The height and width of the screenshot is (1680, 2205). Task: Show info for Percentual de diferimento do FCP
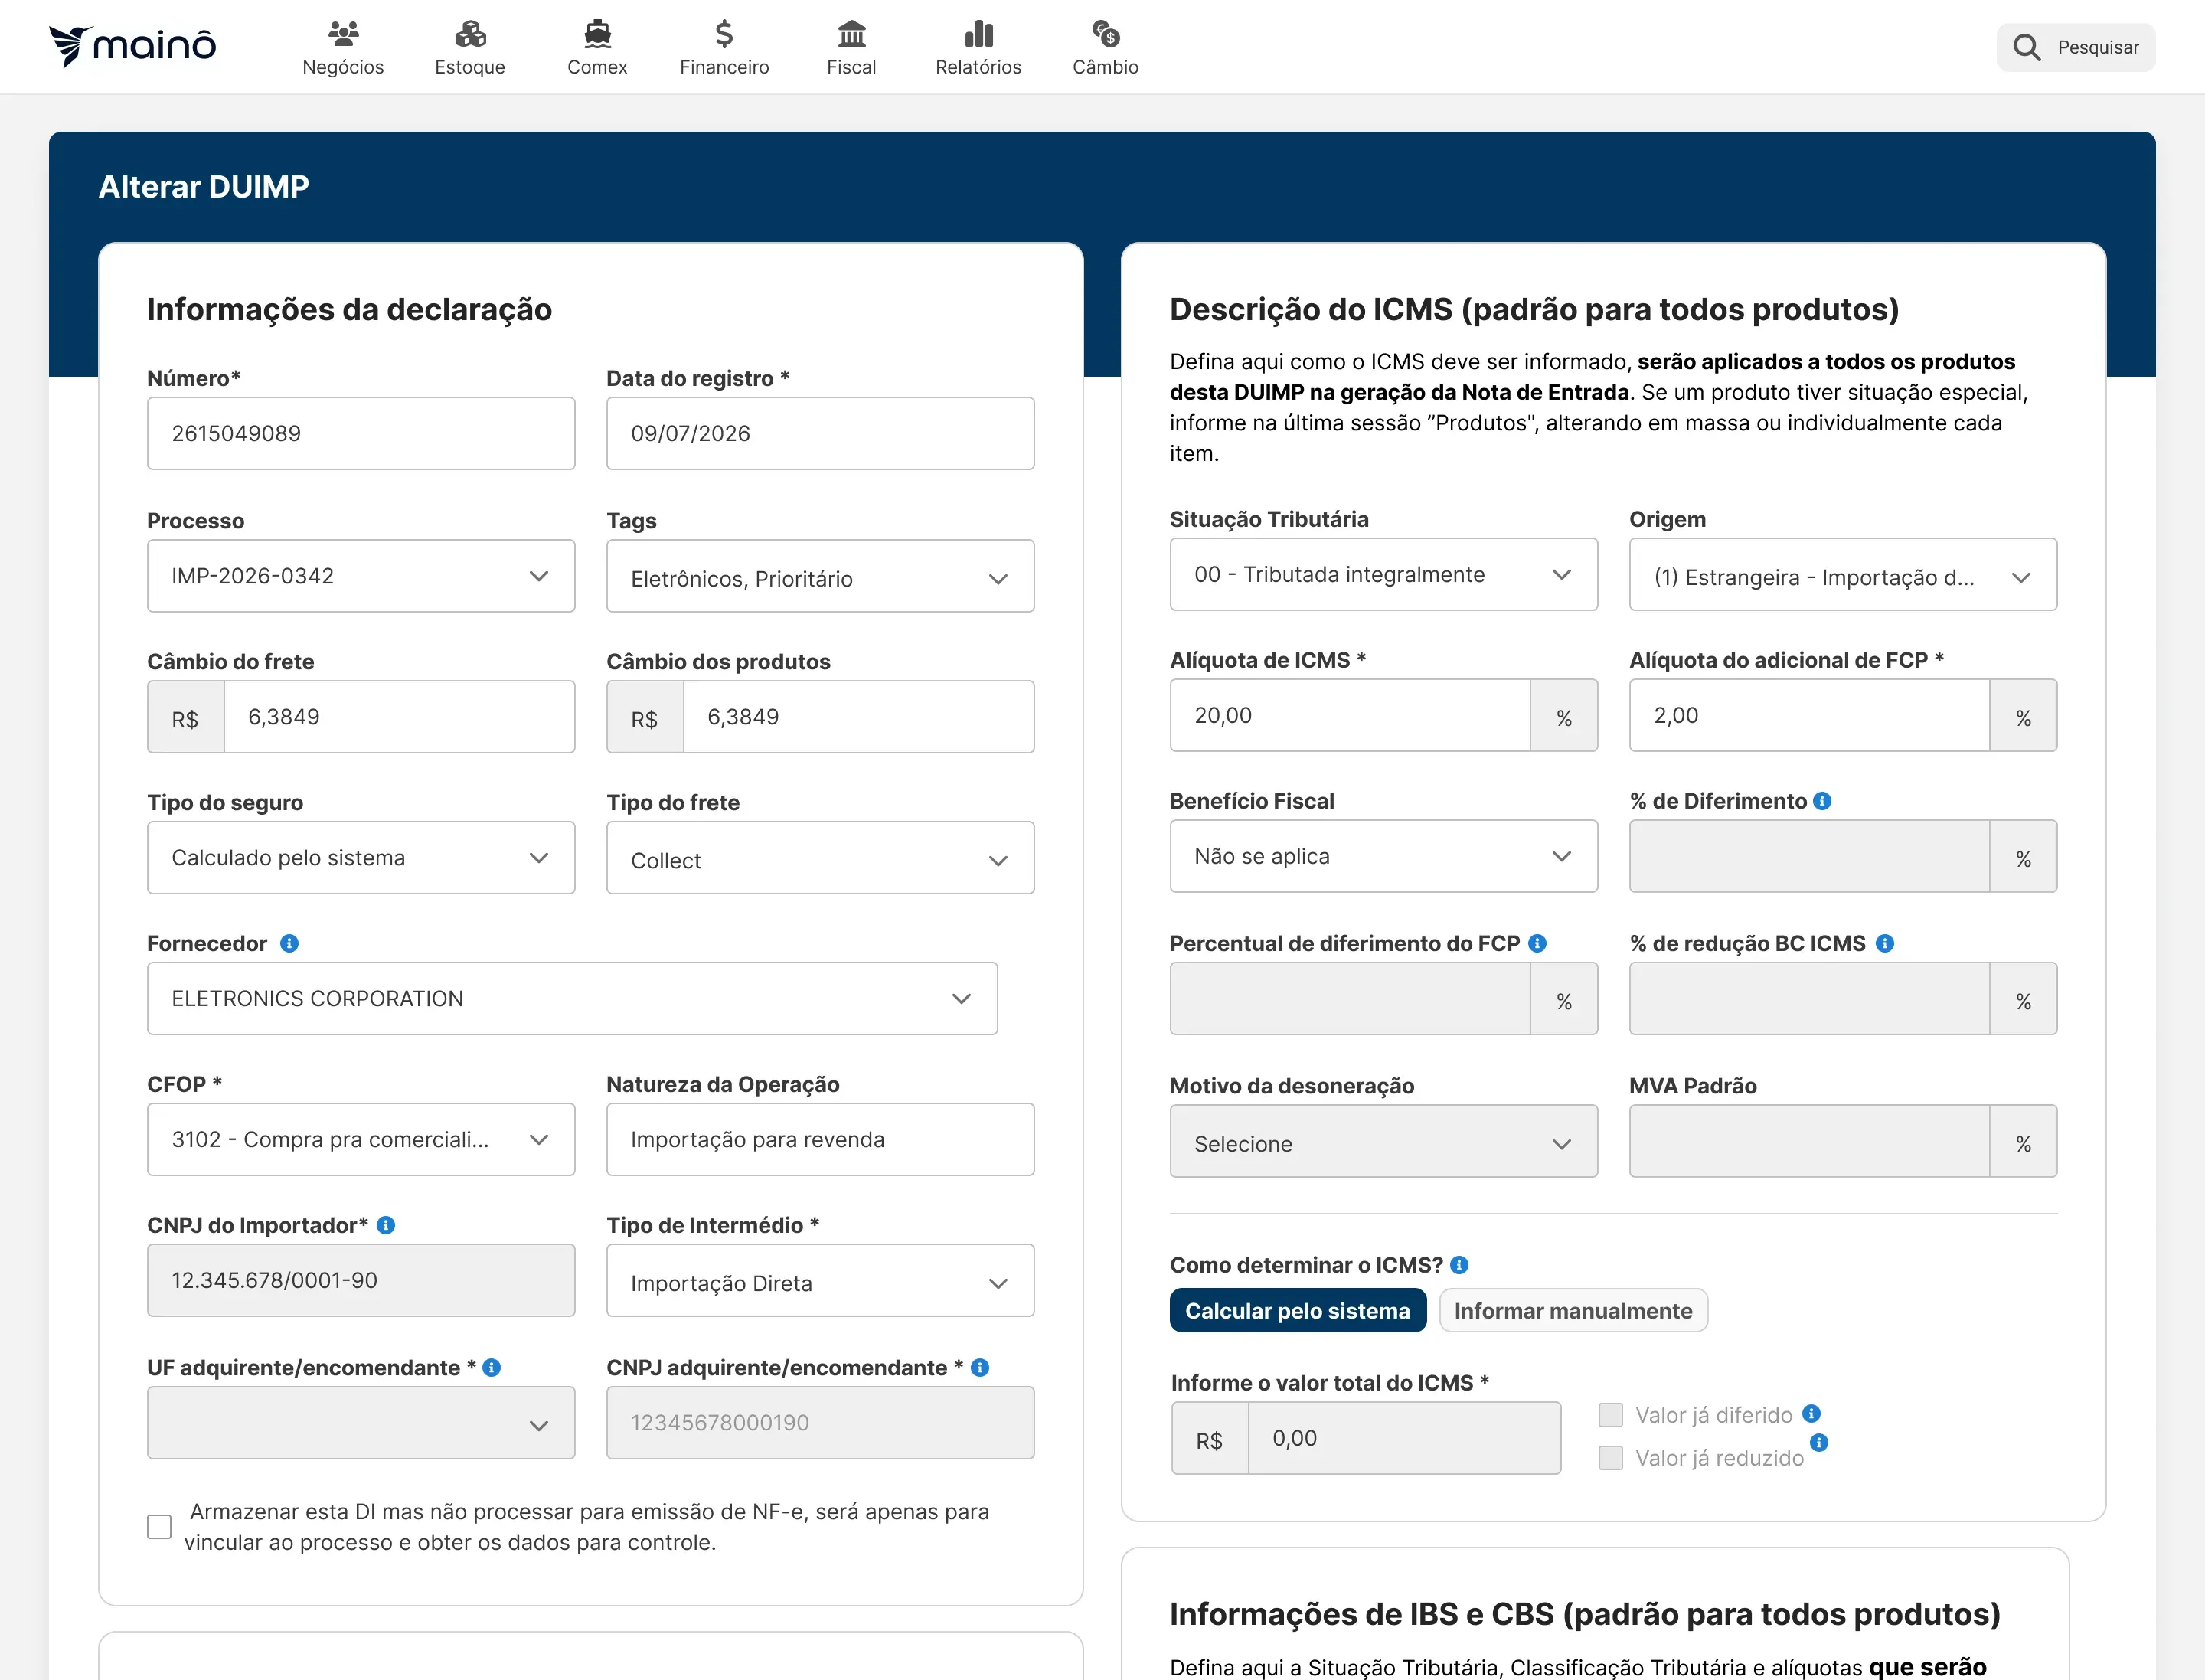1538,943
